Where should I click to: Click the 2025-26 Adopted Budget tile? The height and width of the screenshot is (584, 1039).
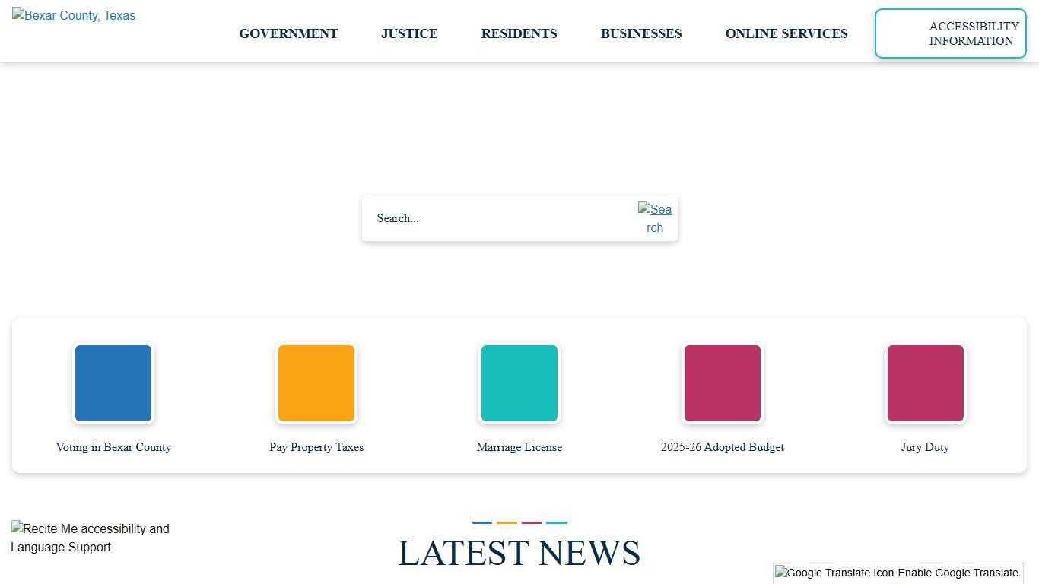pyautogui.click(x=723, y=382)
